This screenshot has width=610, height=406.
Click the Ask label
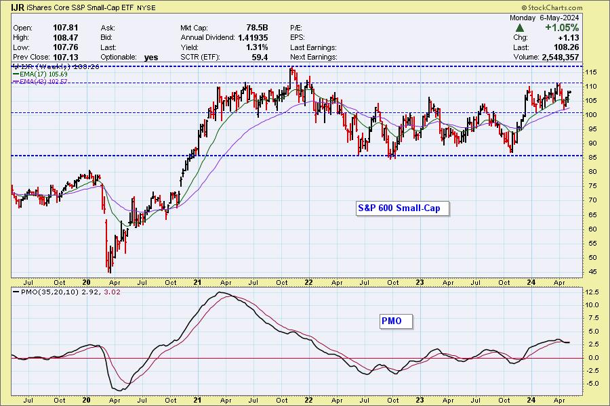pyautogui.click(x=107, y=28)
